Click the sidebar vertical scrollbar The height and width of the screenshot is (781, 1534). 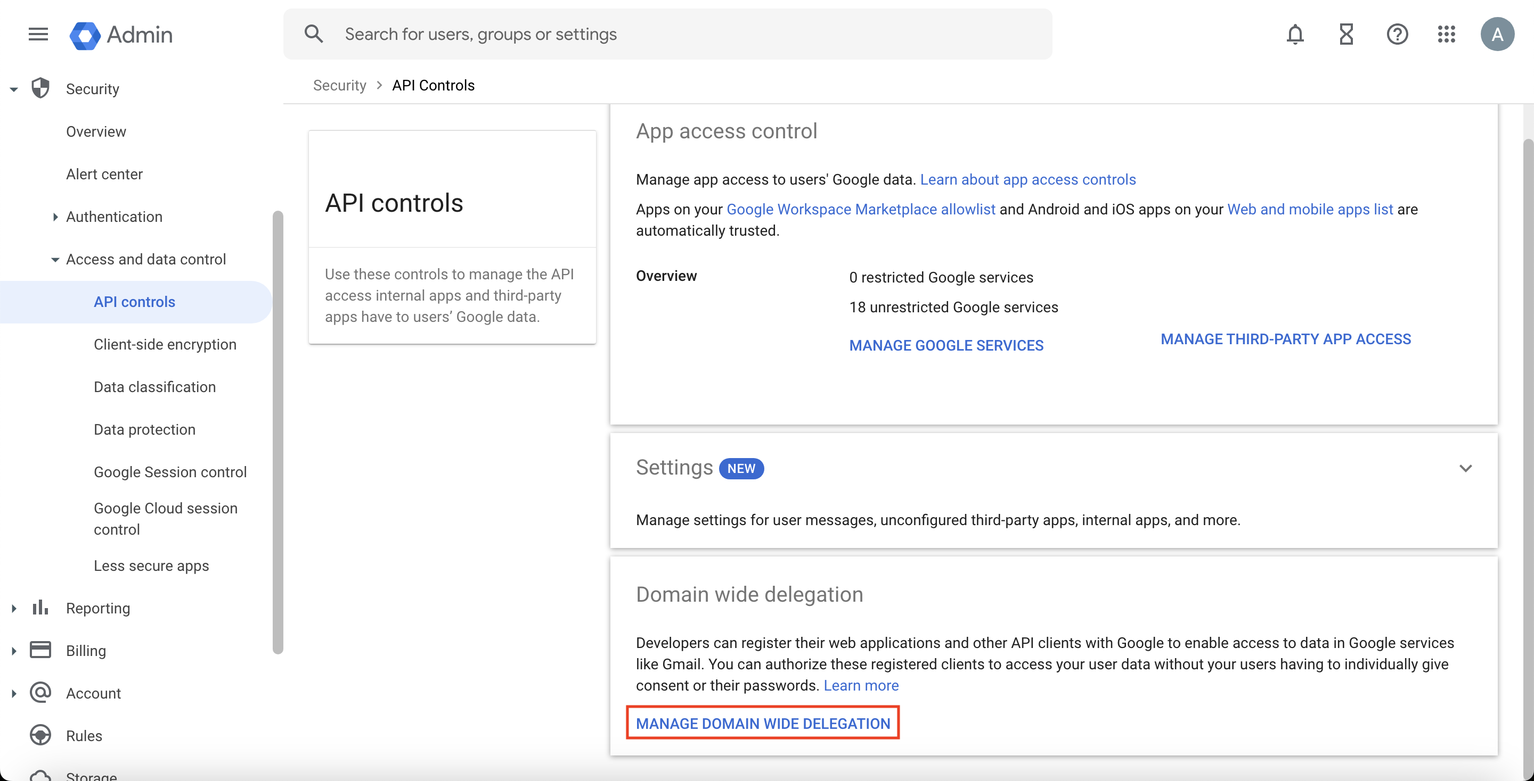[278, 432]
